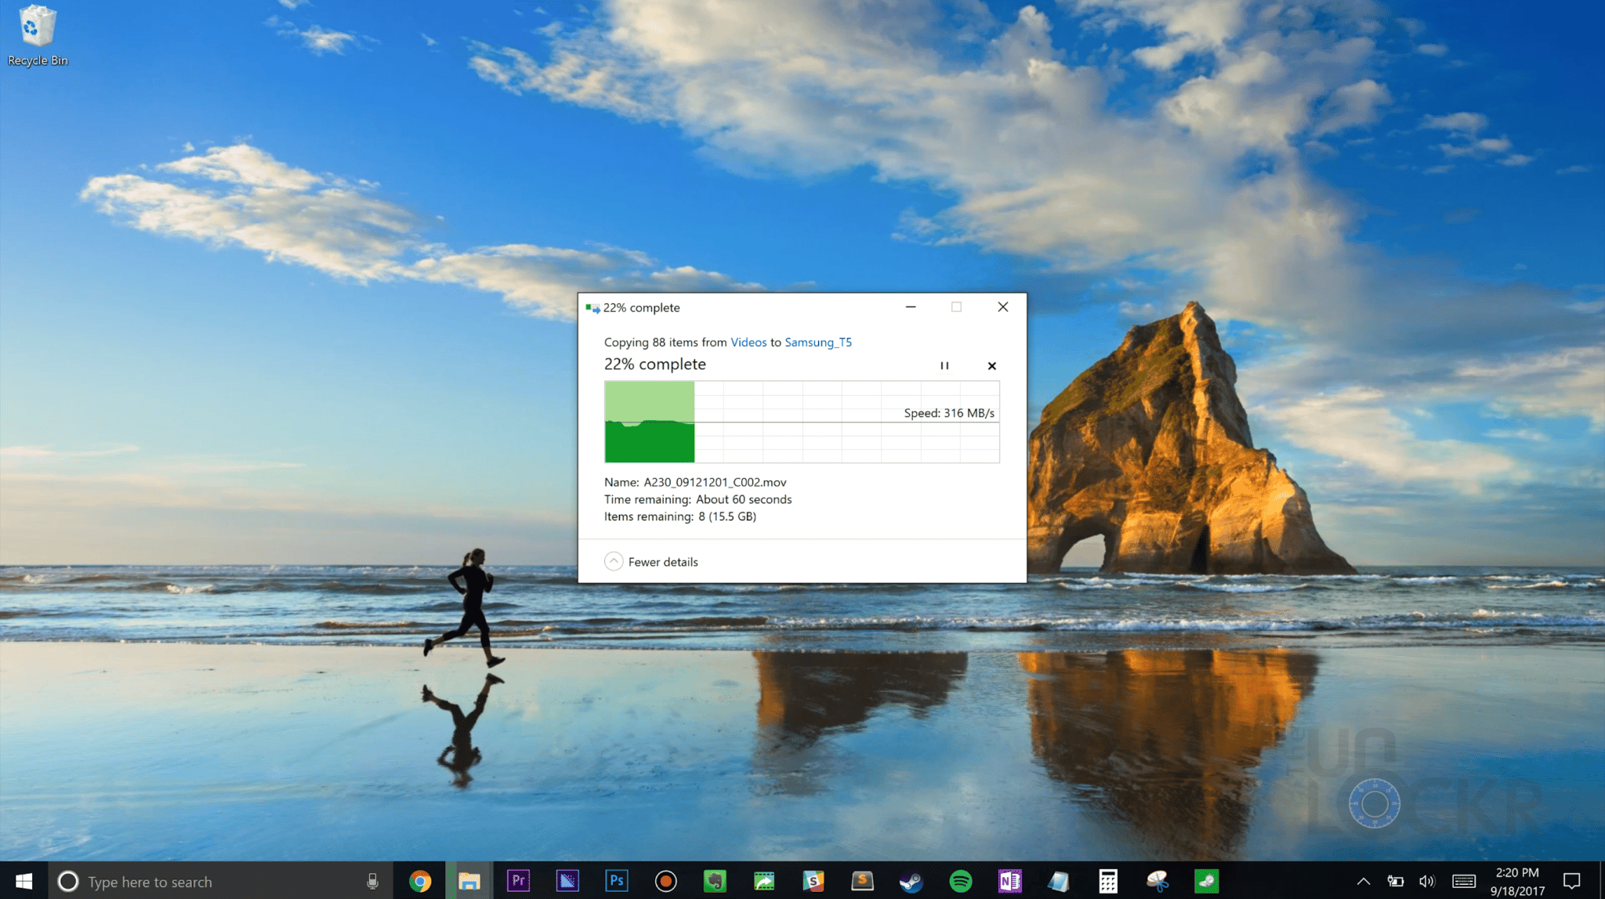Pause the file copy operation

pos(944,366)
